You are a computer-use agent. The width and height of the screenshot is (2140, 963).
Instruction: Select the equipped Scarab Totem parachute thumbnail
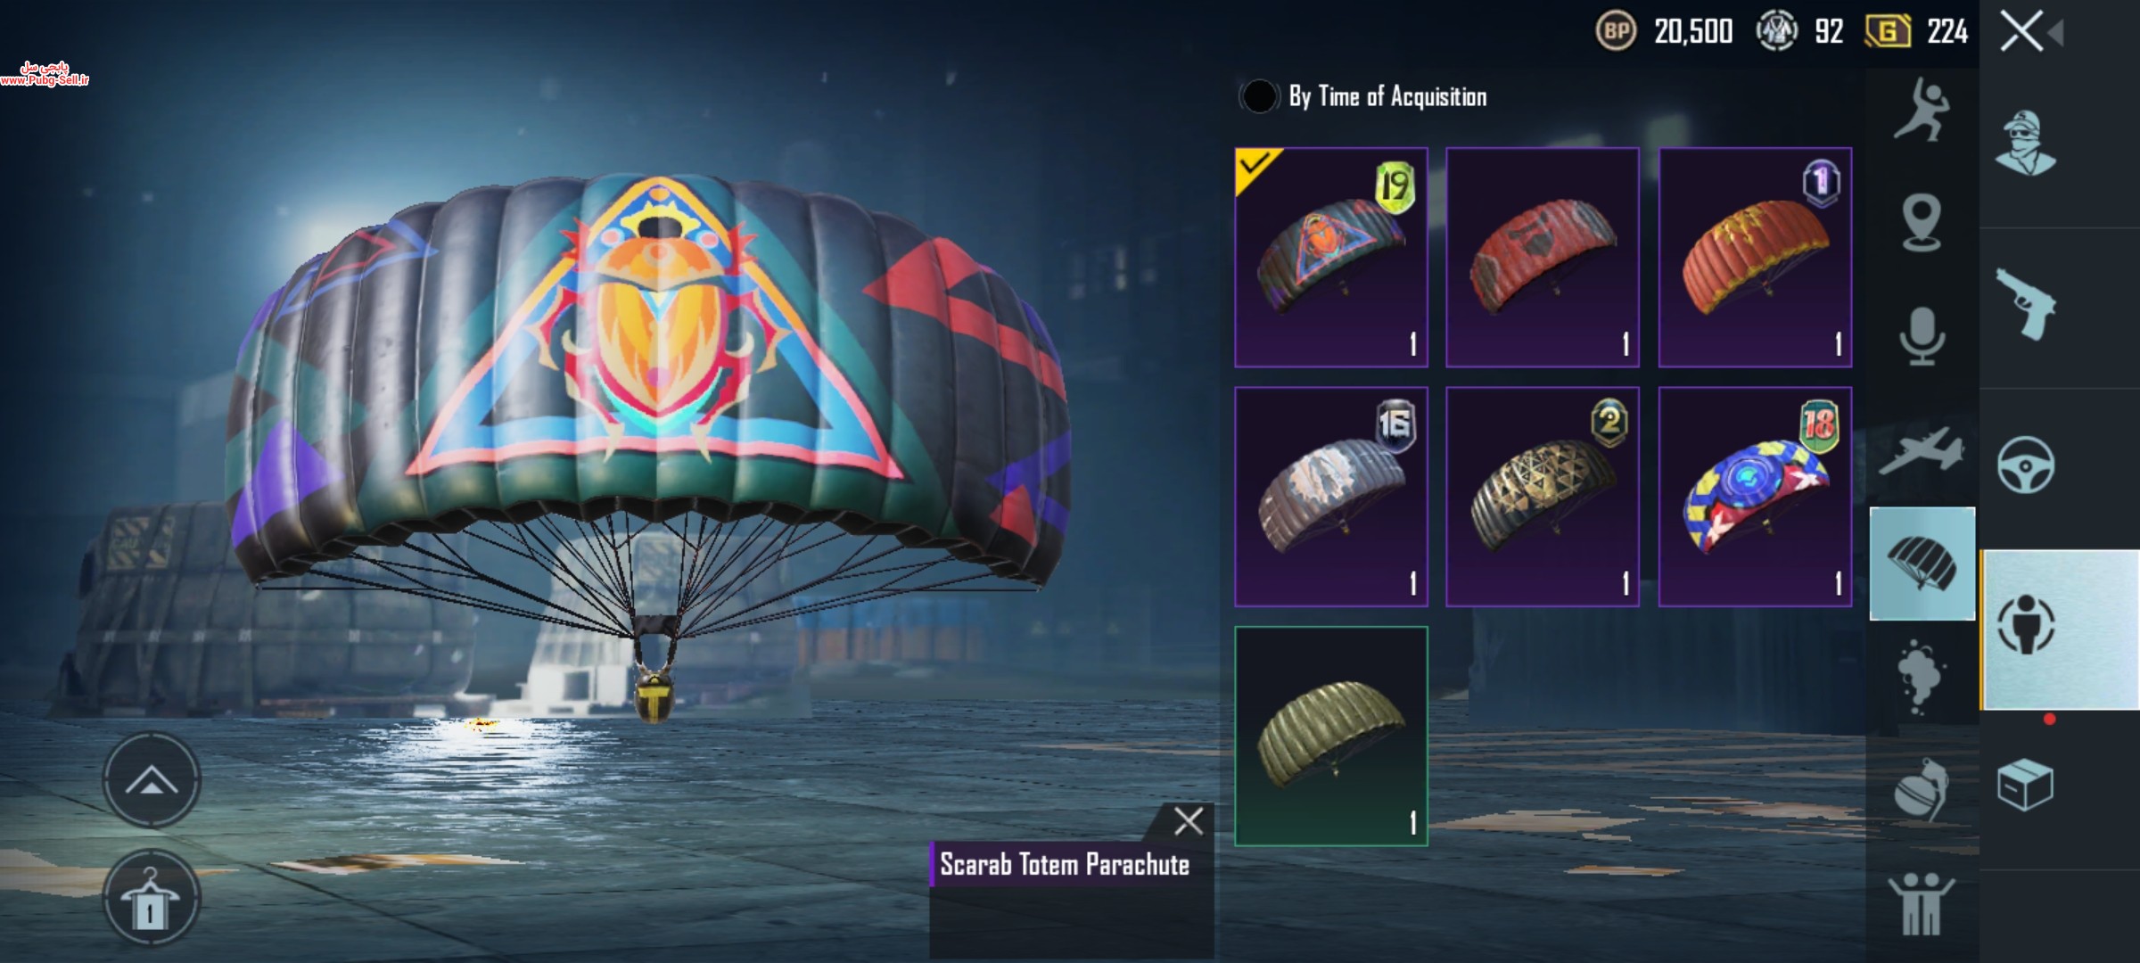[1331, 257]
